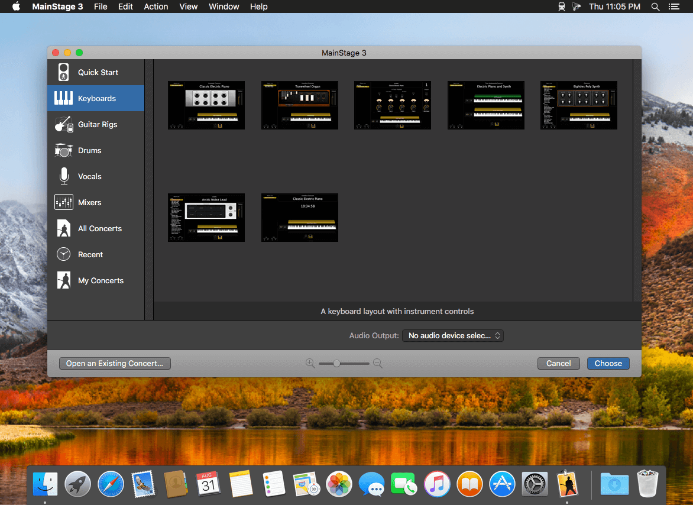The height and width of the screenshot is (505, 693).
Task: Open the Audio Output device dropdown
Action: tap(453, 335)
